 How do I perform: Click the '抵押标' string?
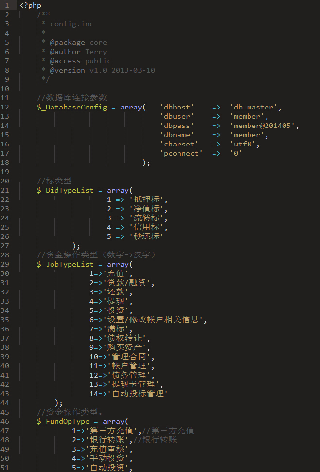point(146,200)
